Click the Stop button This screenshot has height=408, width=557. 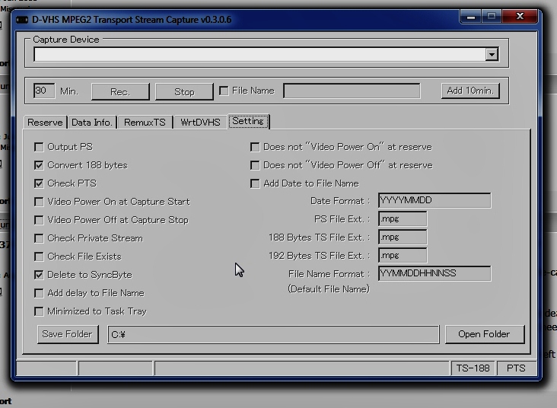pos(184,91)
